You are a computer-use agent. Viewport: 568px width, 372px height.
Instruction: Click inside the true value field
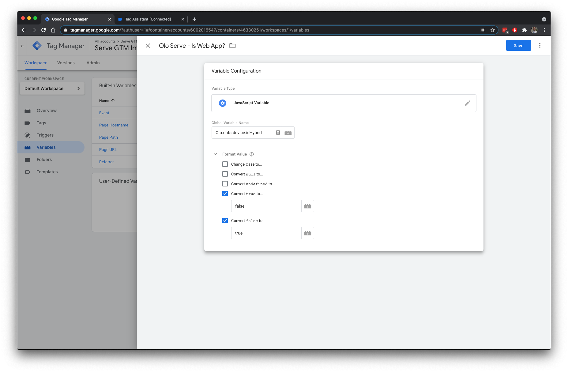266,233
